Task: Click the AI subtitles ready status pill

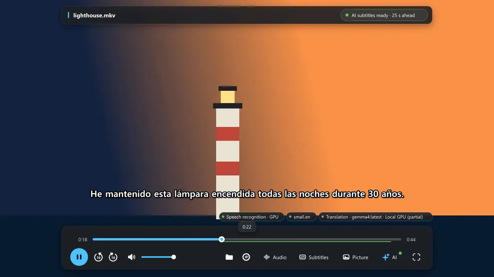Action: tap(384, 15)
